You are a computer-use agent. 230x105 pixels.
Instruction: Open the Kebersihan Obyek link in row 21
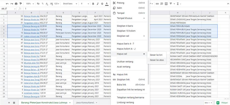32,83
